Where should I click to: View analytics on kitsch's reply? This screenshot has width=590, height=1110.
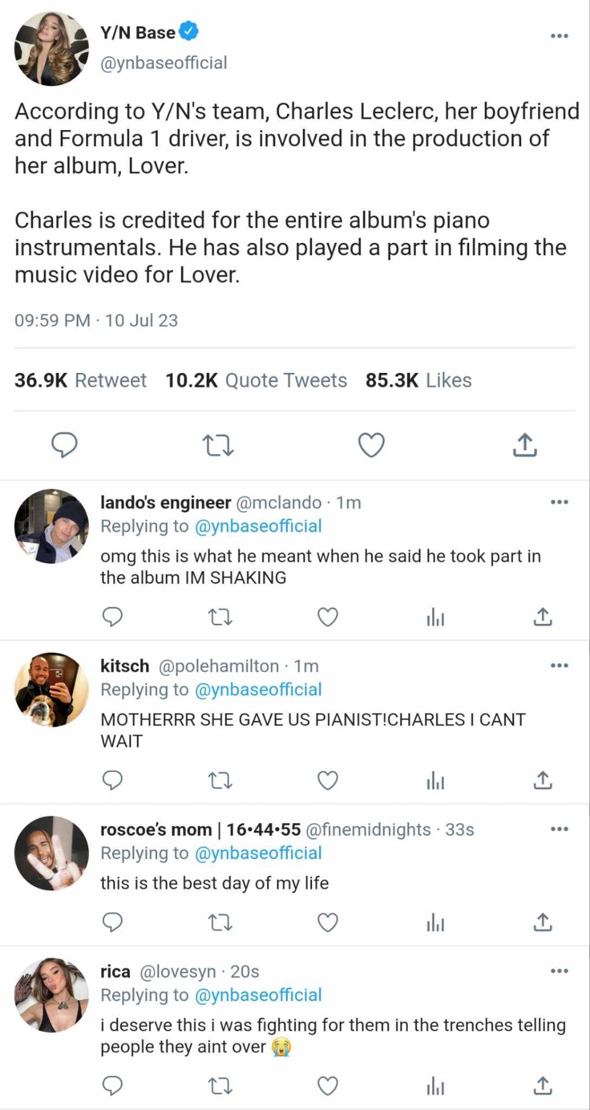tap(435, 781)
